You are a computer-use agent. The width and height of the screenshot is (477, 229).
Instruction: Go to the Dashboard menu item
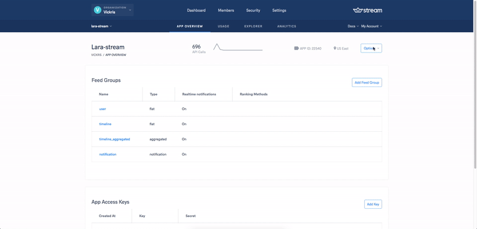coord(196,10)
